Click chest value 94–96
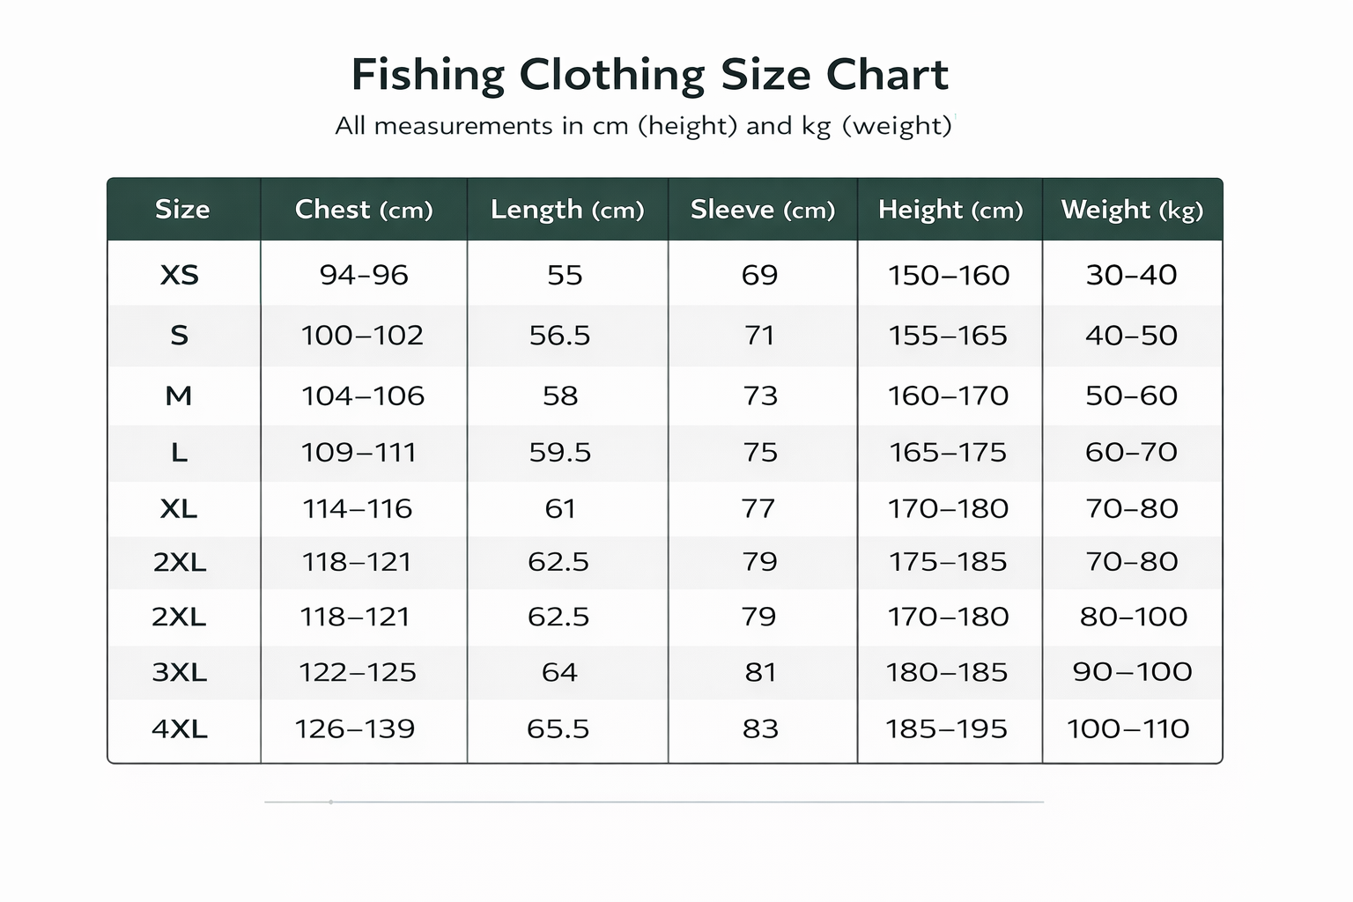Viewport: 1353px width, 902px height. (364, 276)
